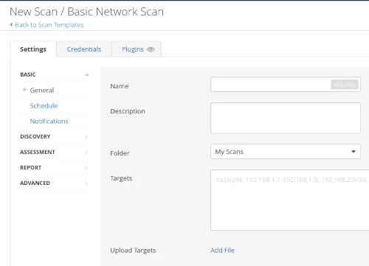369x266 pixels.
Task: Expand the ADVANCED section
Action: pos(54,183)
